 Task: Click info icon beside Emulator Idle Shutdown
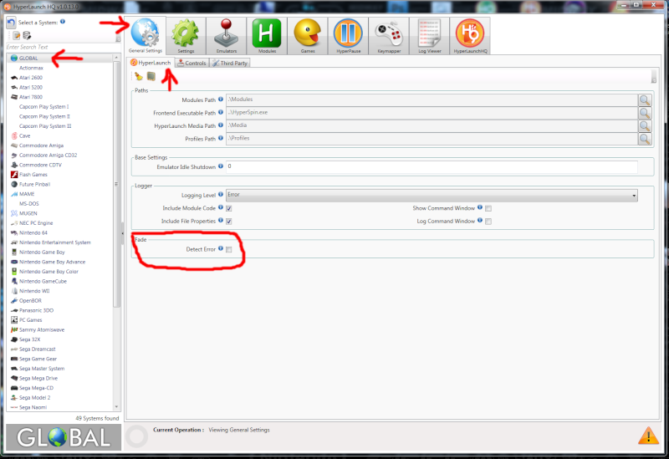(221, 166)
